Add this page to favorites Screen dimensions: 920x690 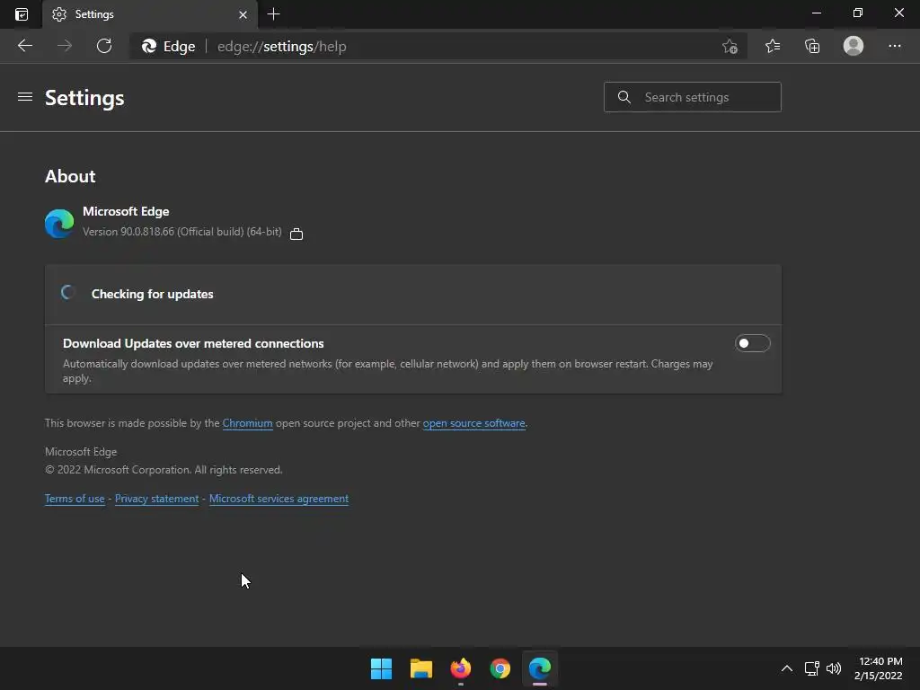(730, 46)
